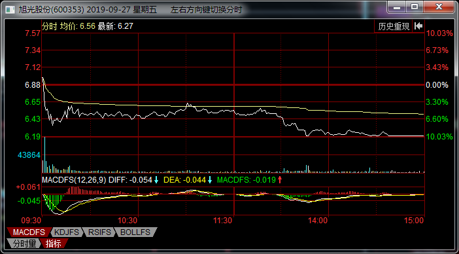Maximize the window
The height and width of the screenshot is (254, 459).
[x=414, y=7]
